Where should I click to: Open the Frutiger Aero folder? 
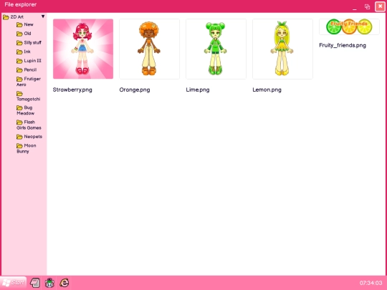tap(29, 82)
